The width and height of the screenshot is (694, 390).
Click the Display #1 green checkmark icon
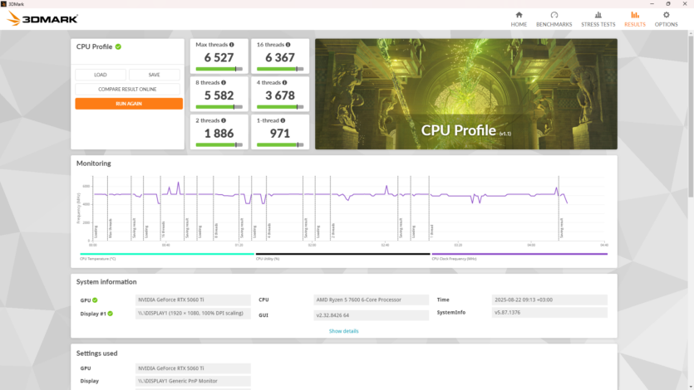click(111, 314)
